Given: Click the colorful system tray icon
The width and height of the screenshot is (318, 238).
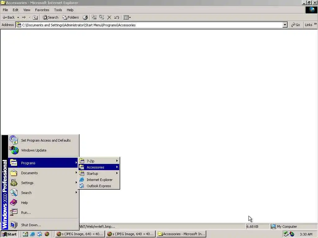Looking at the screenshot, I should pyautogui.click(x=292, y=234).
